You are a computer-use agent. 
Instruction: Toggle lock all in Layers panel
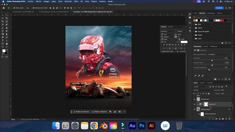209,93
